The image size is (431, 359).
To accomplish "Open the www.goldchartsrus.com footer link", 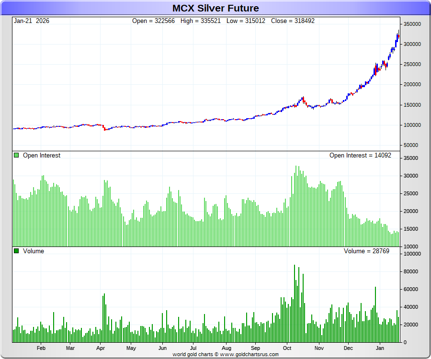I will pyautogui.click(x=249, y=354).
